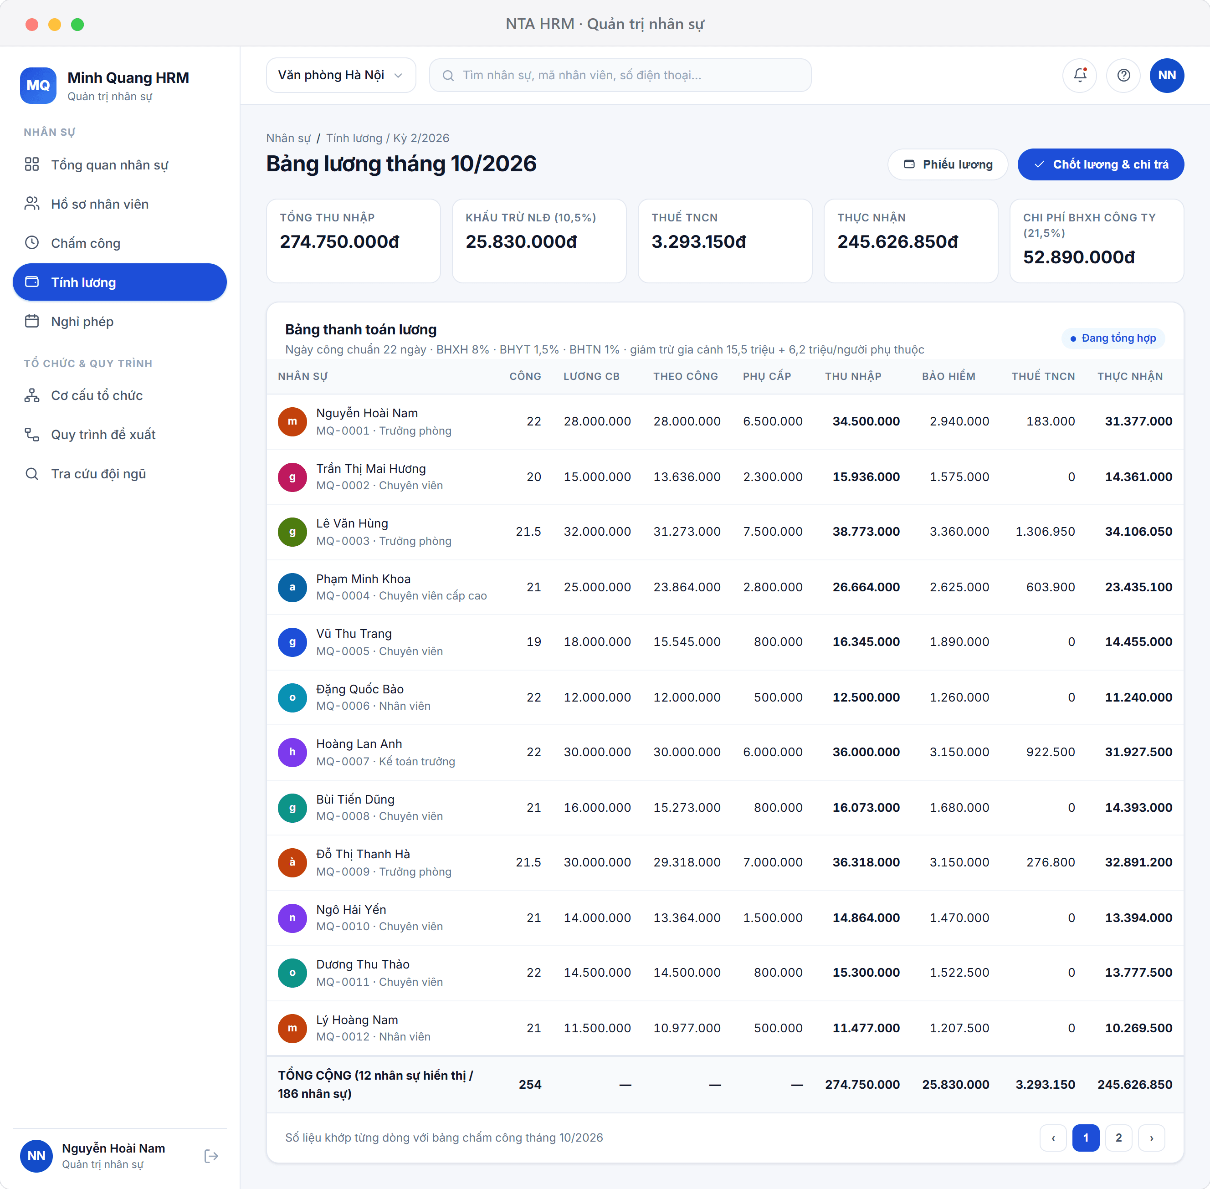Select page 1 in the pagination
Screen dimensions: 1210x1189
(1086, 1138)
